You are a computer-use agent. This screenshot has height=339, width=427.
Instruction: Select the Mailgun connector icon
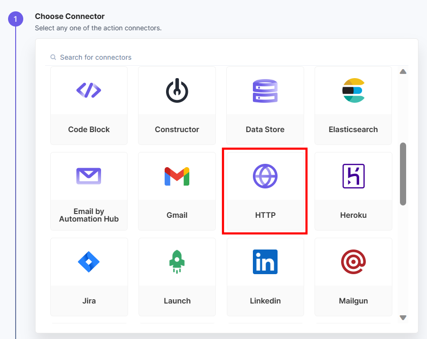pyautogui.click(x=353, y=262)
